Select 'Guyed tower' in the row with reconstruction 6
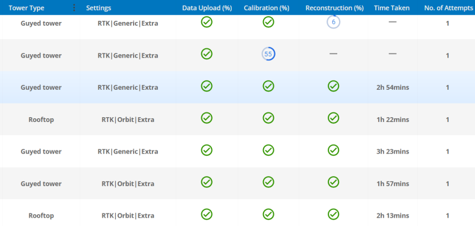This screenshot has width=475, height=226. click(41, 23)
